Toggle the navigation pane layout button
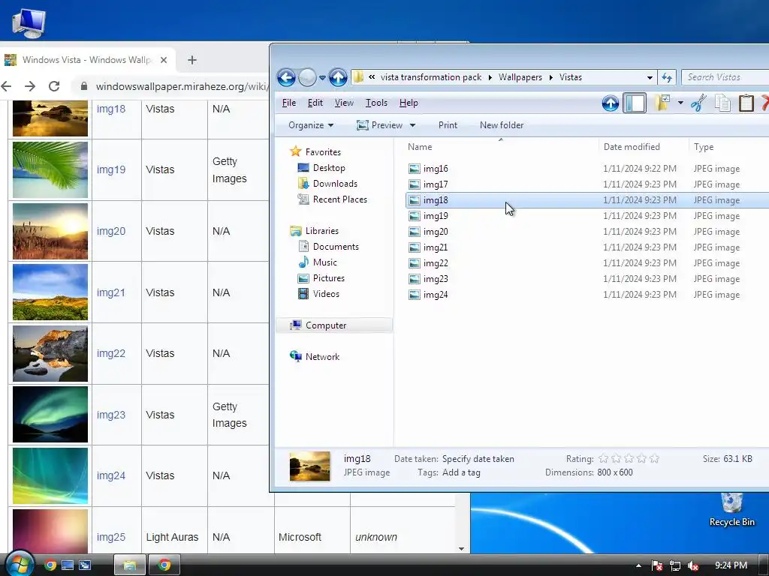769x576 pixels. point(635,103)
